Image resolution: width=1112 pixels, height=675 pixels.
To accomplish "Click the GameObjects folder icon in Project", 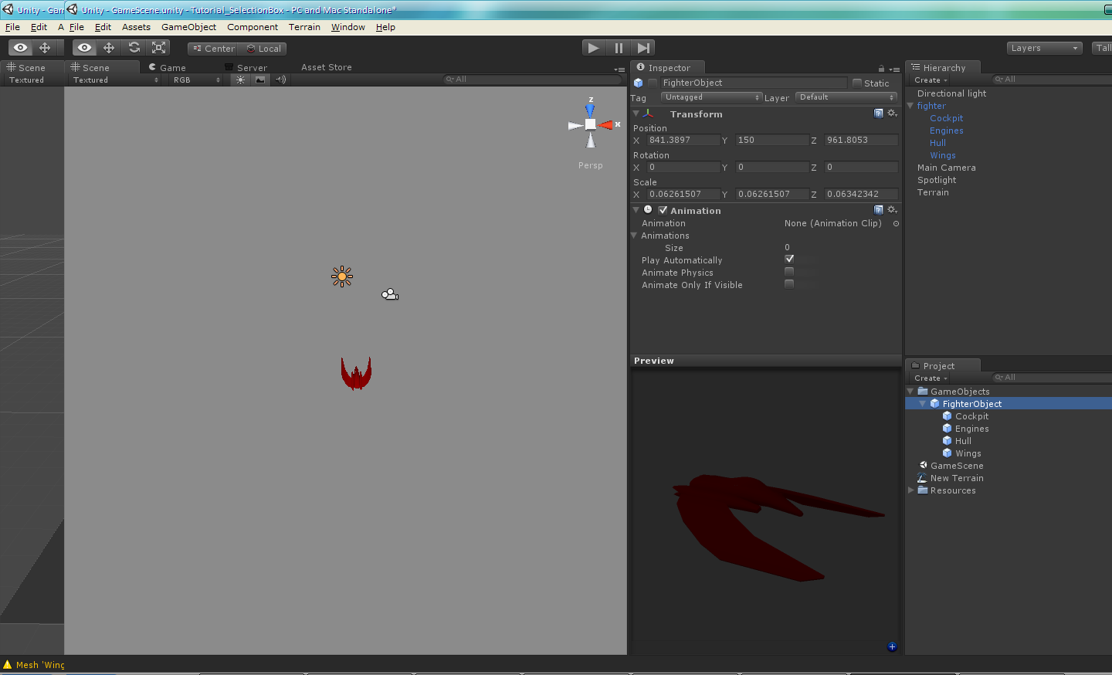I will [922, 392].
